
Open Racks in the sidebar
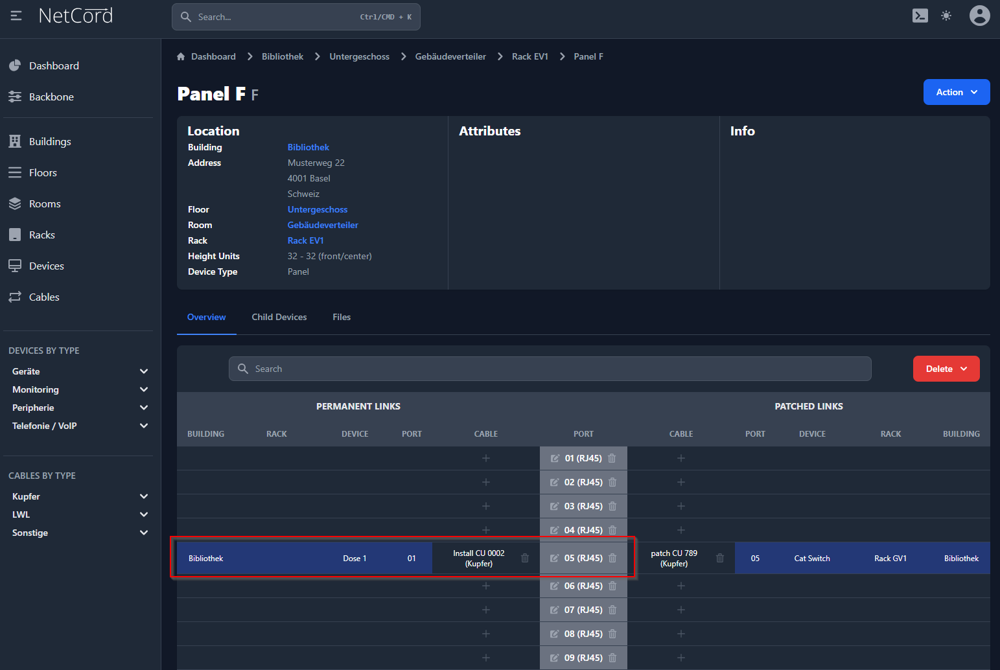tap(42, 235)
